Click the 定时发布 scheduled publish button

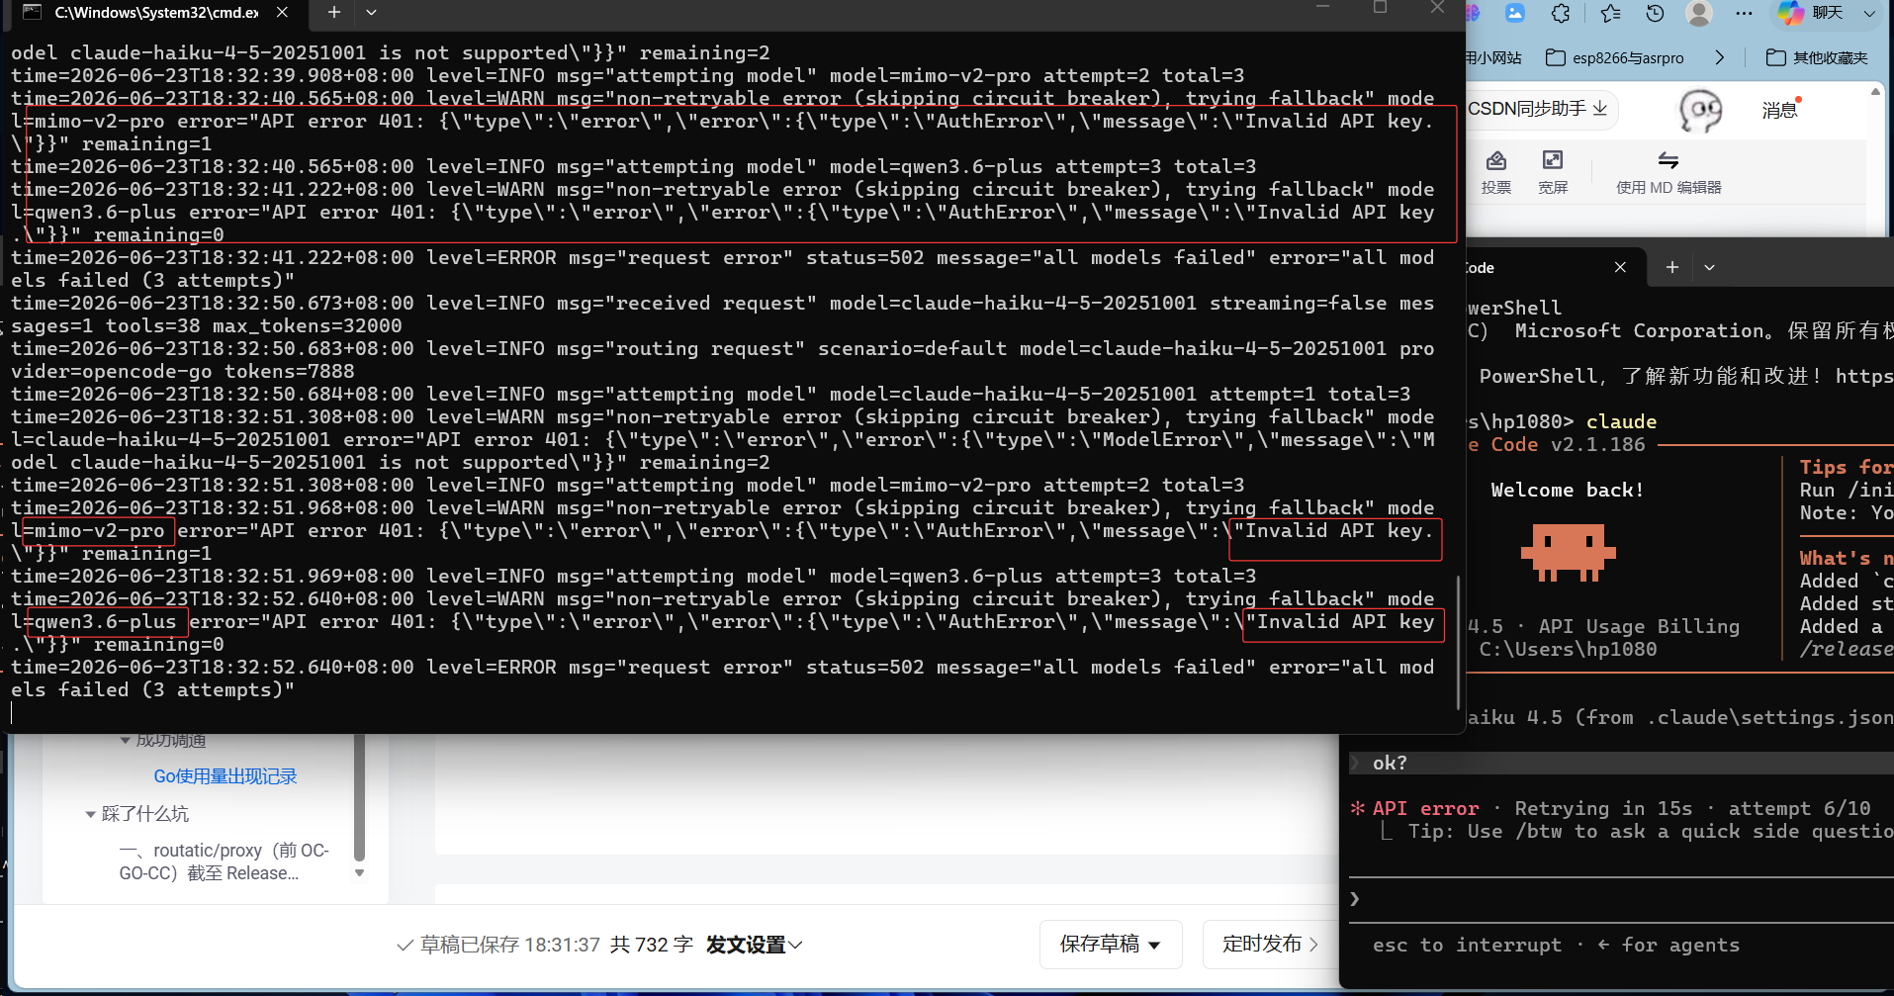(1270, 944)
